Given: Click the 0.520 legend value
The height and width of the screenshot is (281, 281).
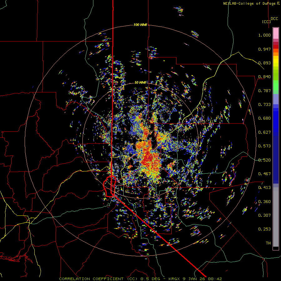Looking at the screenshot, I should [264, 160].
